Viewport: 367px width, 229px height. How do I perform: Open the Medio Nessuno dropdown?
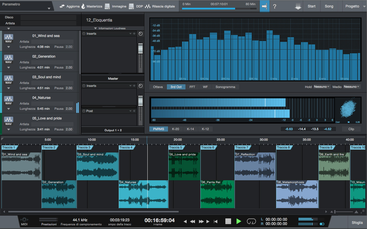coord(352,87)
